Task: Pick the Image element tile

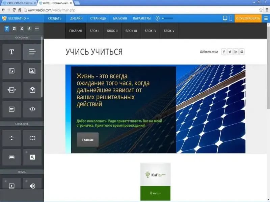Action: pos(11,71)
